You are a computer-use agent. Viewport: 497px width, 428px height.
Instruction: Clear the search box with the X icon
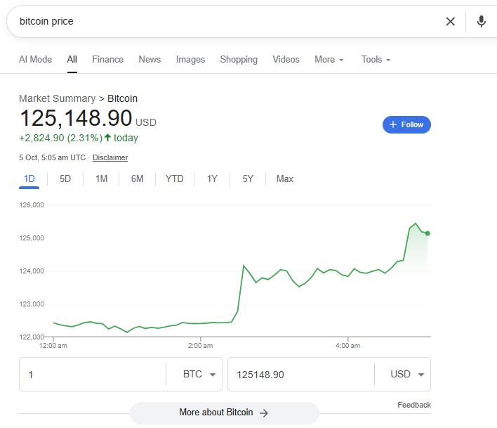coord(451,22)
